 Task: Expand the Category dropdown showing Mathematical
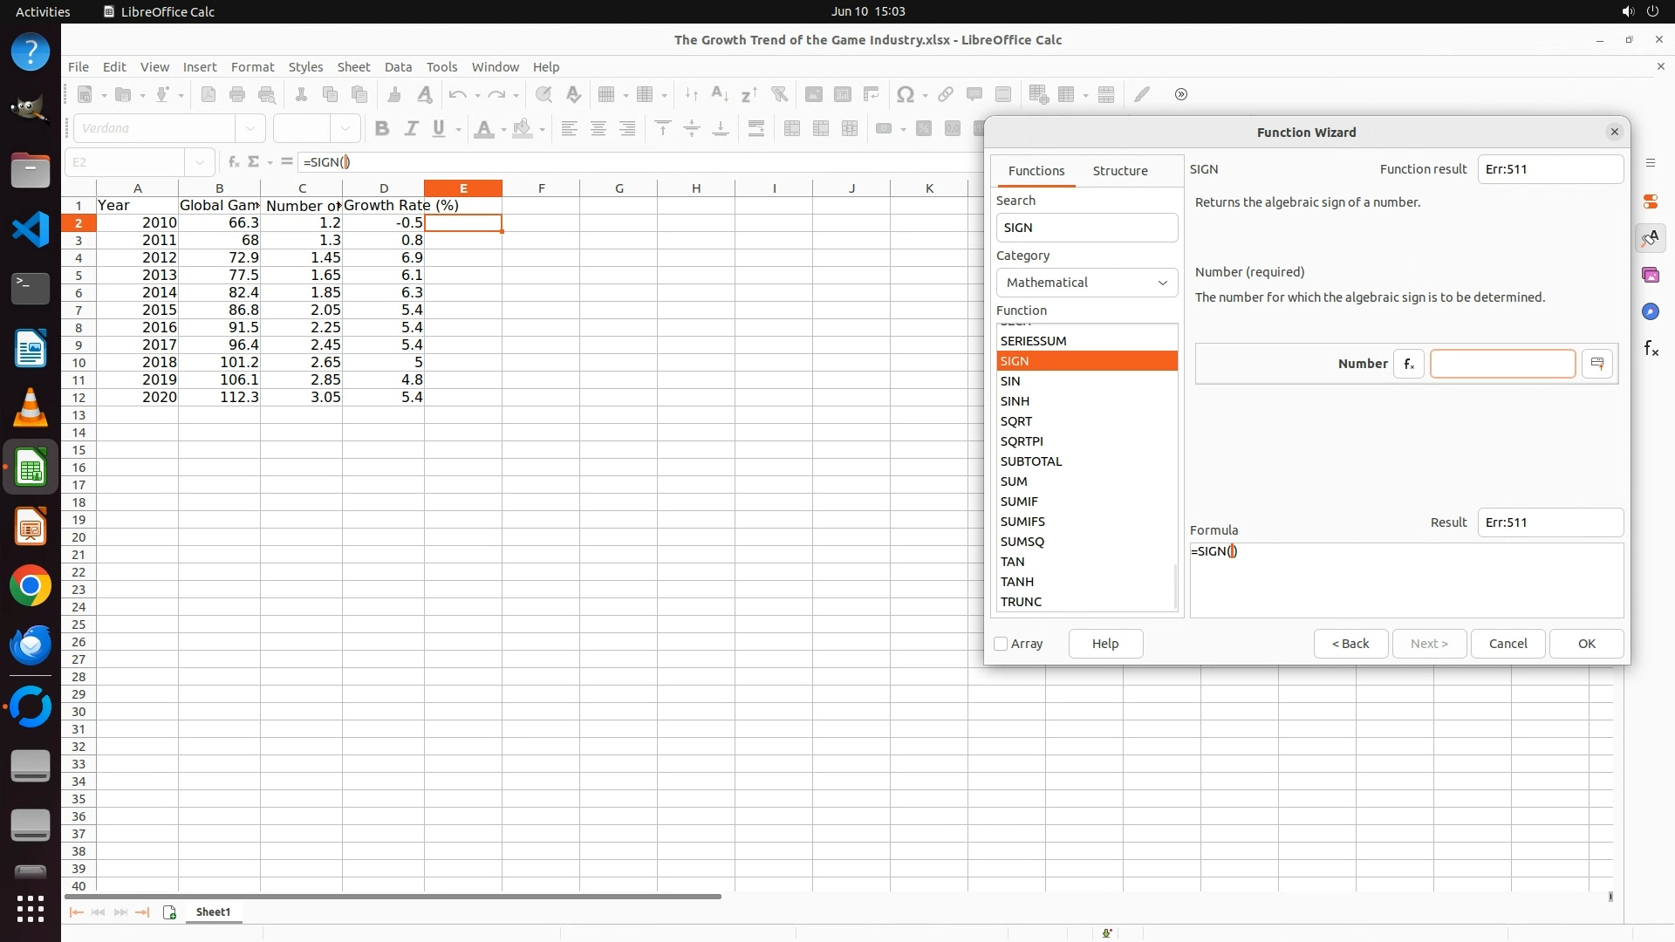click(x=1086, y=283)
